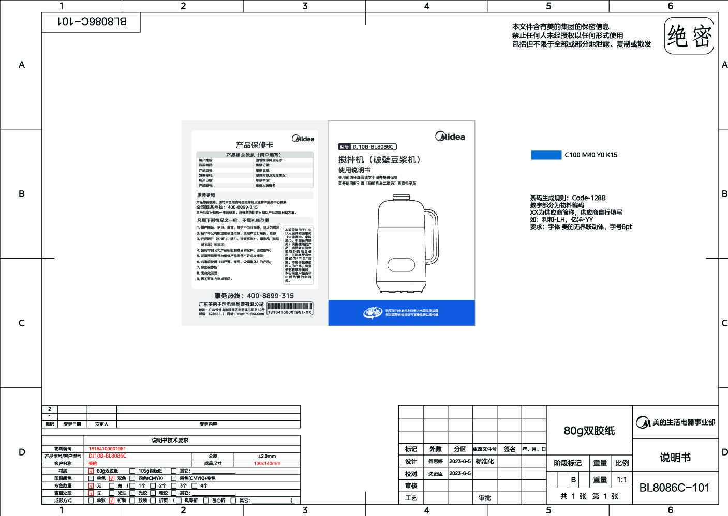This screenshot has width=728, height=516.
Task: Click the 产品保修卡 heading
Action: point(255,145)
